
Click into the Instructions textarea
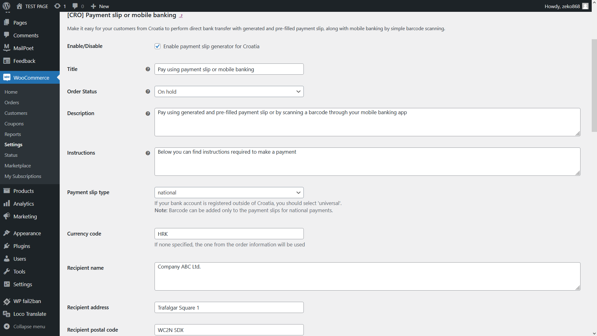click(x=367, y=161)
